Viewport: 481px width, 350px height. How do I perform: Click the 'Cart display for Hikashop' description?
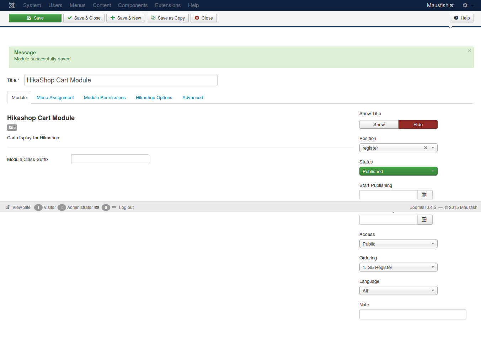(x=33, y=138)
